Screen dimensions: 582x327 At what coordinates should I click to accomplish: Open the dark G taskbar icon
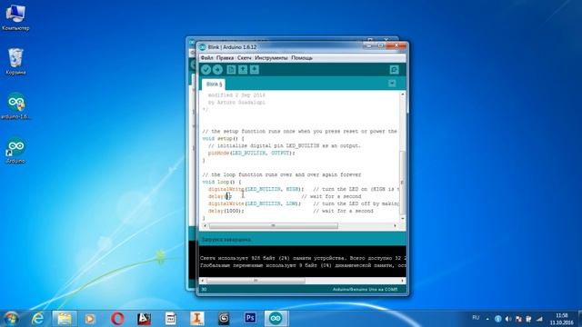click(224, 319)
